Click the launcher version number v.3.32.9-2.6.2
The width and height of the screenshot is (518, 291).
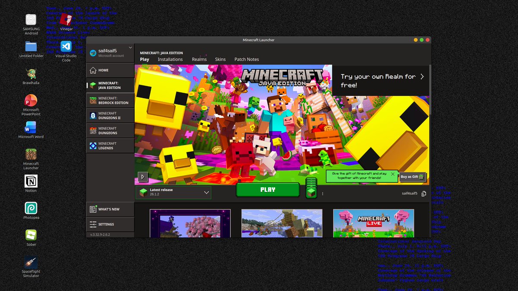pyautogui.click(x=100, y=235)
